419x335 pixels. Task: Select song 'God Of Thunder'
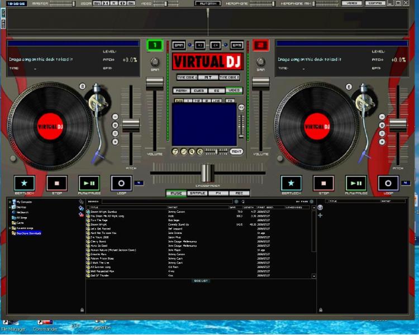click(99, 275)
